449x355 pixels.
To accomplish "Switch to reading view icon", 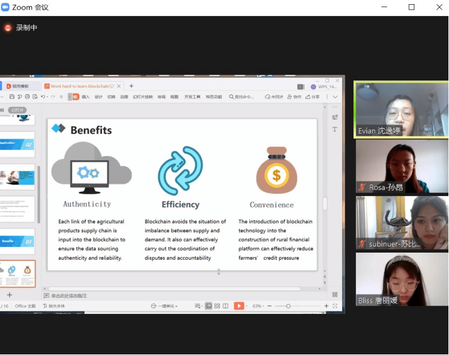I will pos(226,306).
